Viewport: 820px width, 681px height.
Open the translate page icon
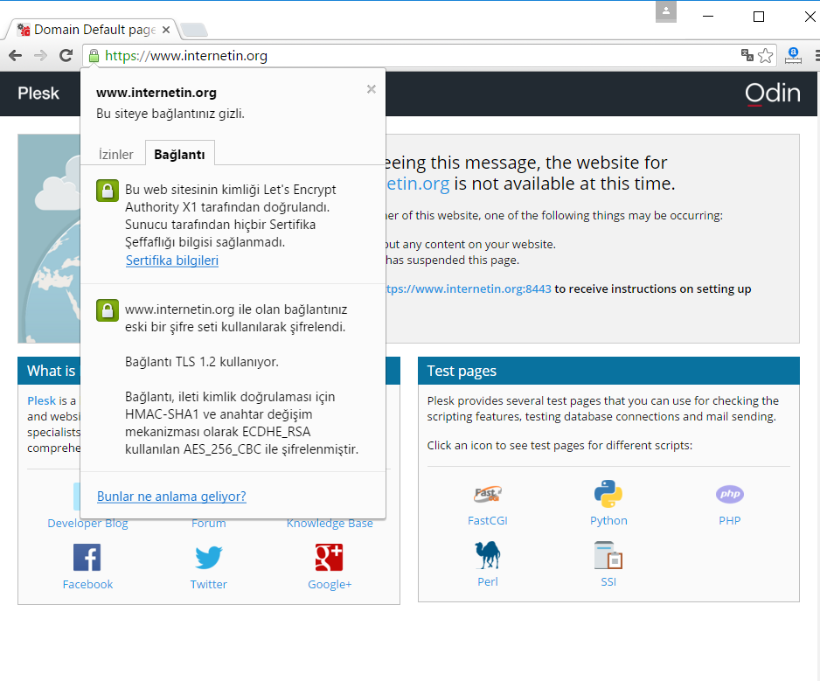tap(747, 55)
